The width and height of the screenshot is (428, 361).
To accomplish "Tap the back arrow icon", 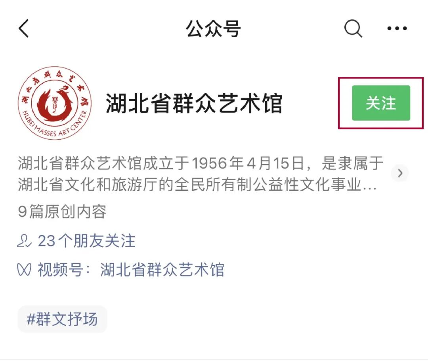I will click(23, 28).
